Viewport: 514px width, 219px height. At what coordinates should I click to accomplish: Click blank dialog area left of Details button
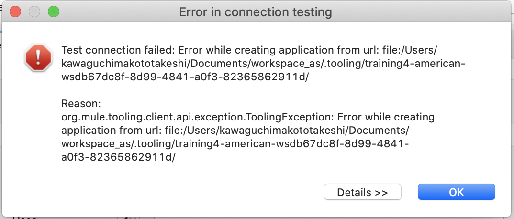coord(190,192)
